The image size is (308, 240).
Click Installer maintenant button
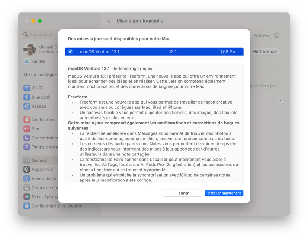pyautogui.click(x=224, y=193)
